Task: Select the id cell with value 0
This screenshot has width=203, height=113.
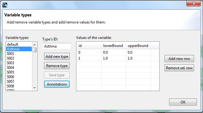Action: (x=89, y=52)
